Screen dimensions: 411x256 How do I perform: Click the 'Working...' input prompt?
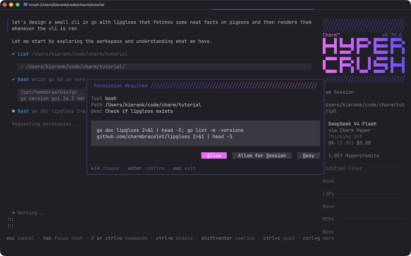31,213
